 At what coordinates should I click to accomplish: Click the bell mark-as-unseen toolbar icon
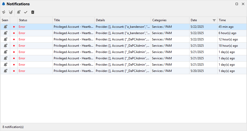pyautogui.click(x=18, y=12)
